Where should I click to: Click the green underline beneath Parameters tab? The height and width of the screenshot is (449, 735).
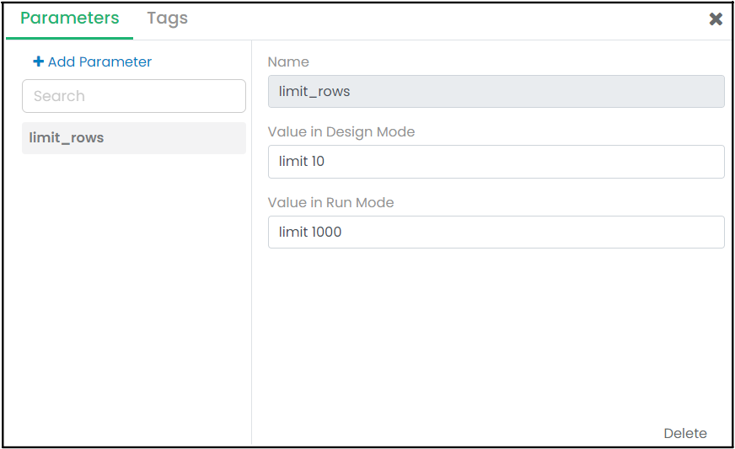pyautogui.click(x=69, y=38)
